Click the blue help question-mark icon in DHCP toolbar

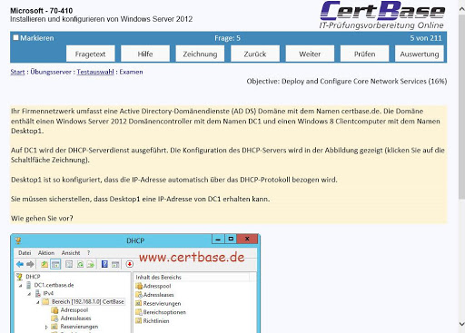[104, 264]
